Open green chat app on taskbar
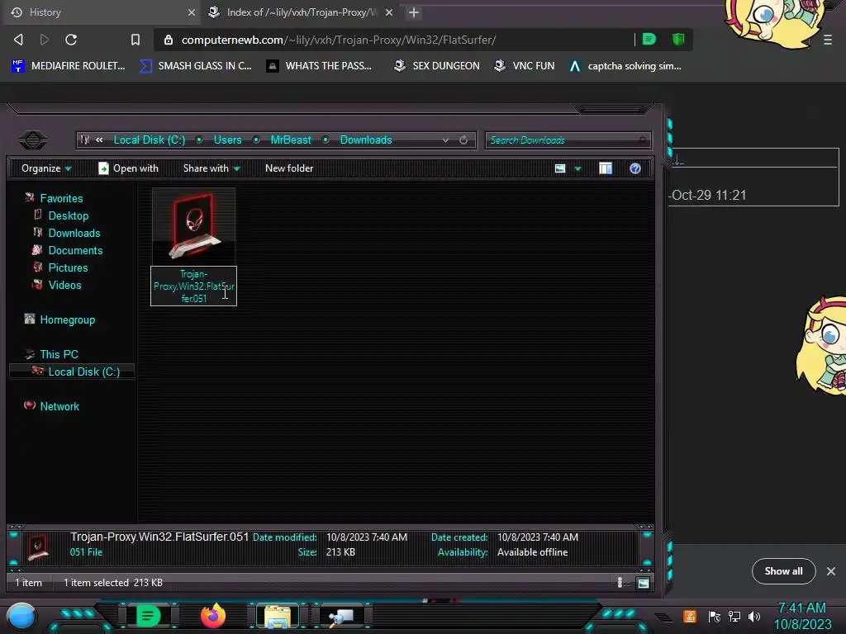The image size is (846, 634). (148, 616)
